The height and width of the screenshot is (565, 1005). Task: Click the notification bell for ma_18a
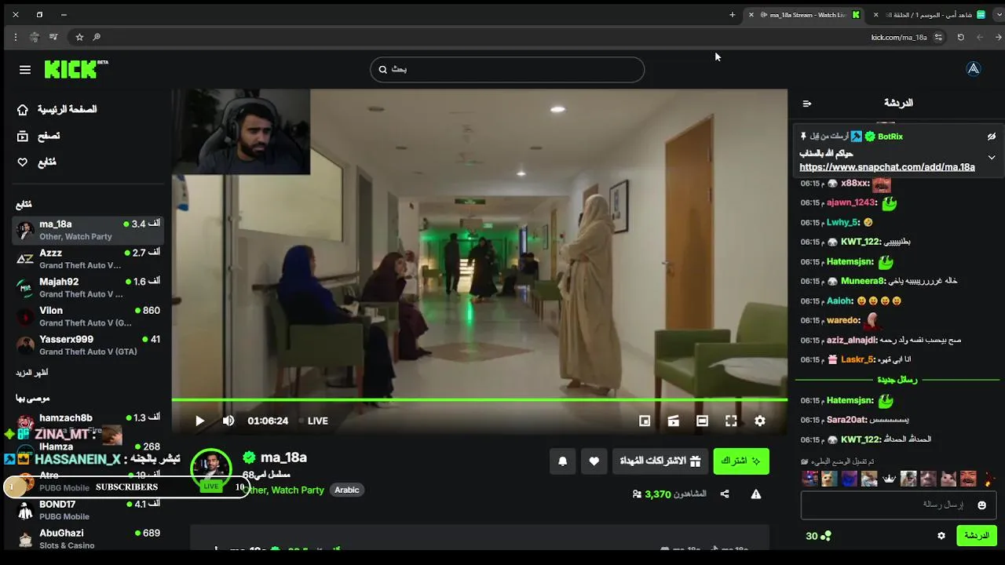pyautogui.click(x=562, y=461)
